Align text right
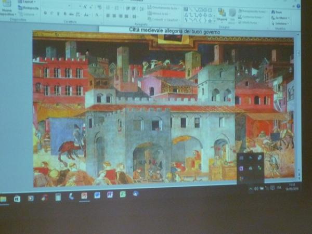This screenshot has width=312, height=234. [121, 16]
